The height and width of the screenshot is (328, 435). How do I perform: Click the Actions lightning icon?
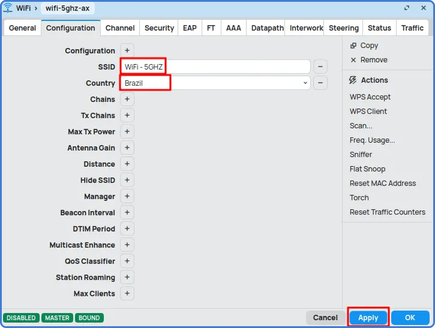point(353,80)
